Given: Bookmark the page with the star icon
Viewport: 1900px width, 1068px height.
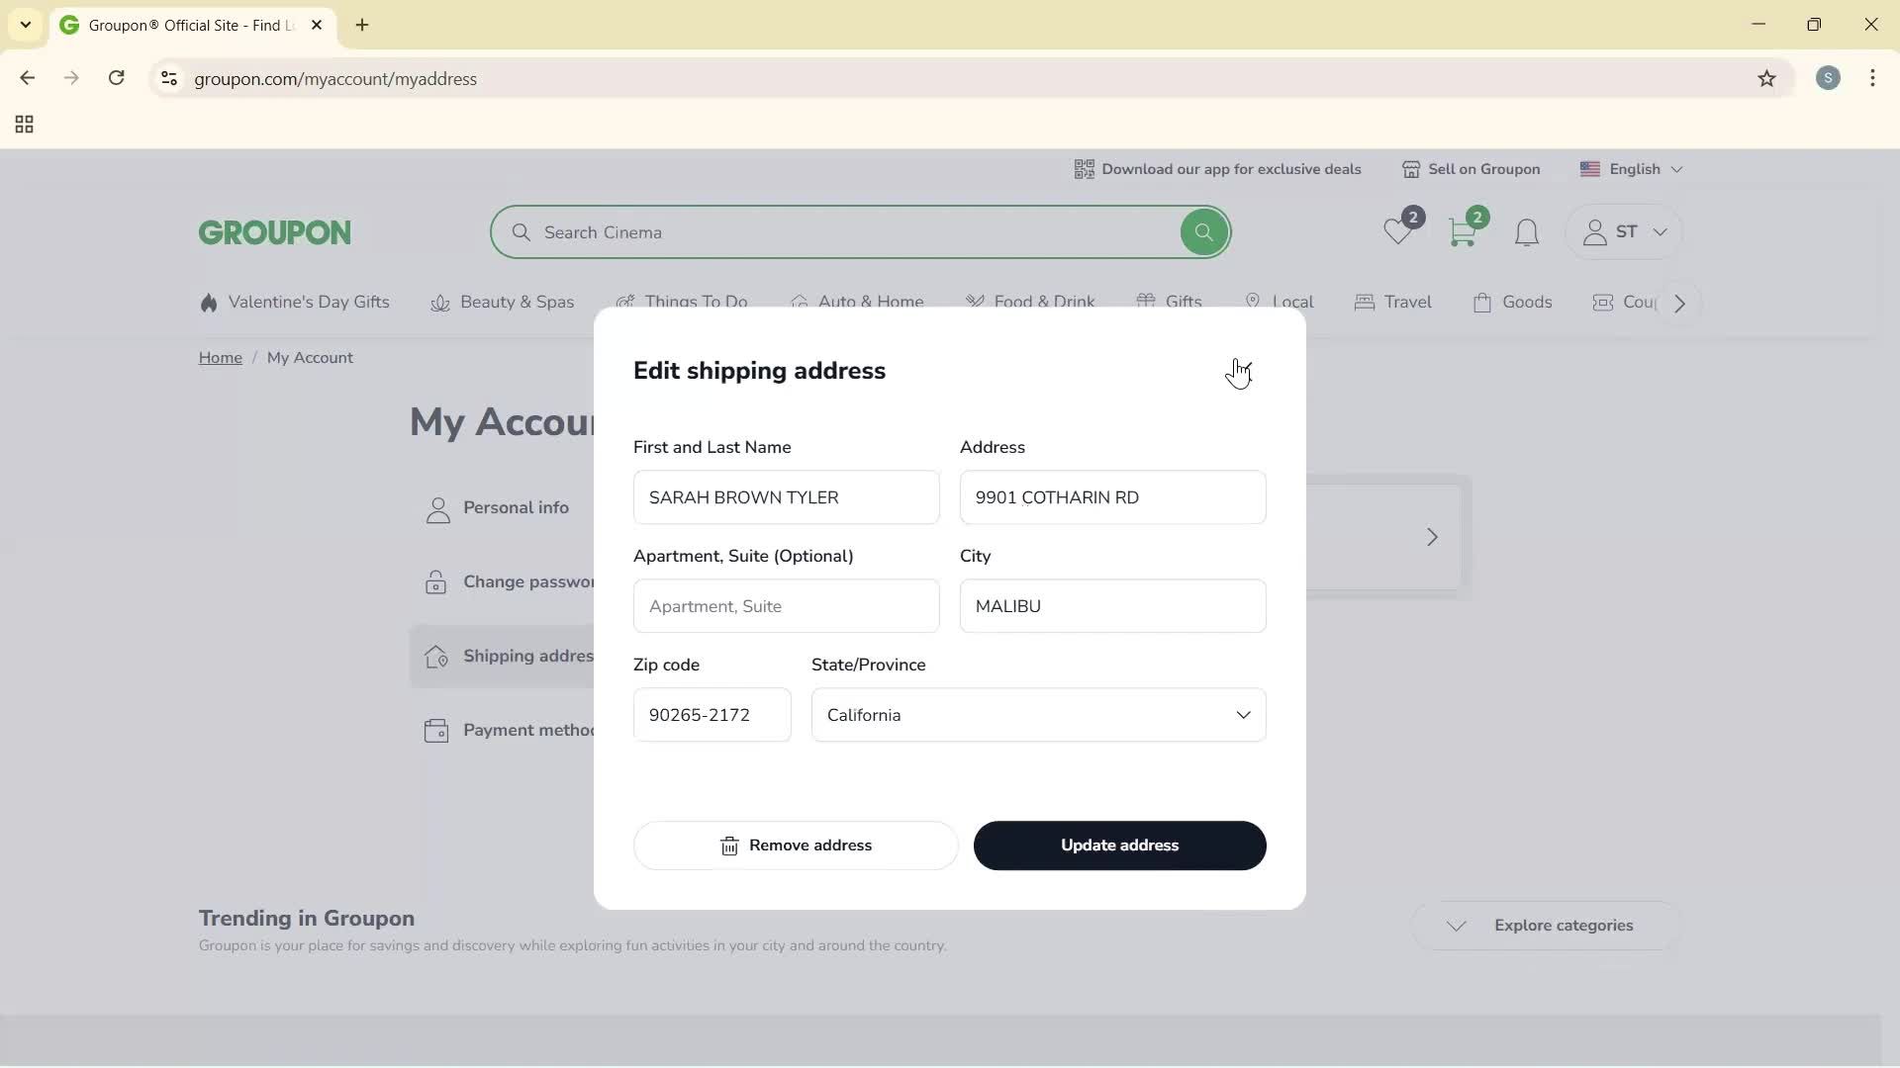Looking at the screenshot, I should tap(1767, 78).
